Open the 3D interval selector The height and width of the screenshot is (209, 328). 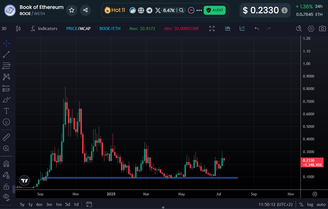pos(4,28)
